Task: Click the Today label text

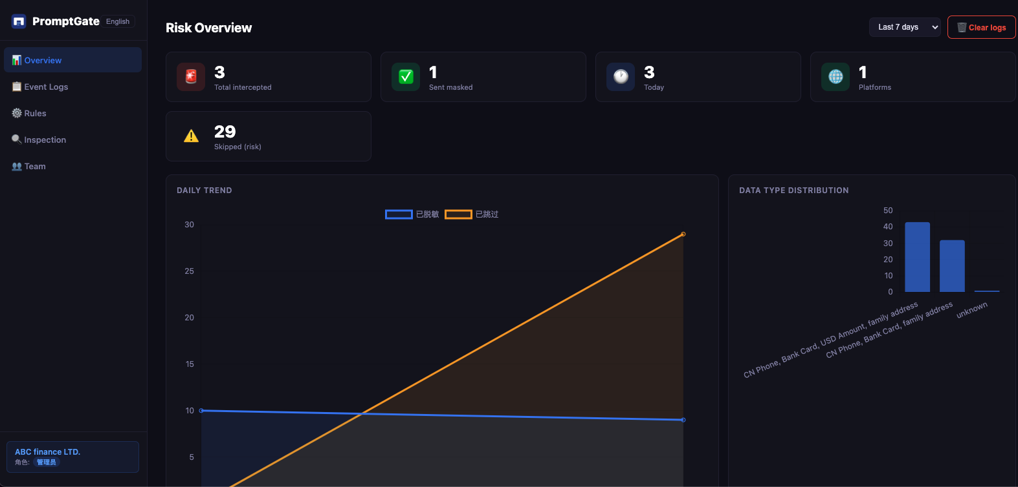Action: pyautogui.click(x=654, y=87)
